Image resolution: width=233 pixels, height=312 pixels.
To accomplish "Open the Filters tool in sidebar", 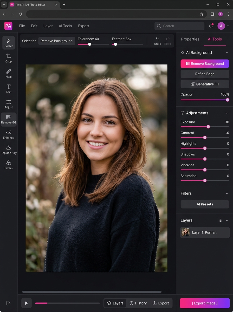I will [x=9, y=165].
